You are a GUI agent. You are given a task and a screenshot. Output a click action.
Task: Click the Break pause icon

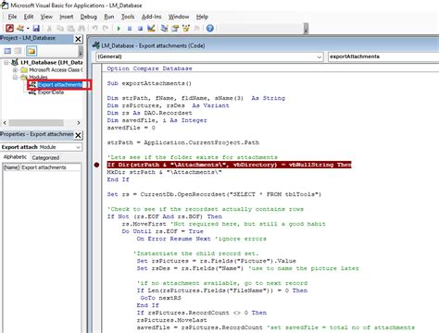(x=130, y=29)
